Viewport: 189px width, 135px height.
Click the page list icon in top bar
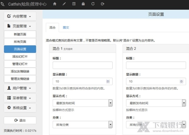coord(74,4)
